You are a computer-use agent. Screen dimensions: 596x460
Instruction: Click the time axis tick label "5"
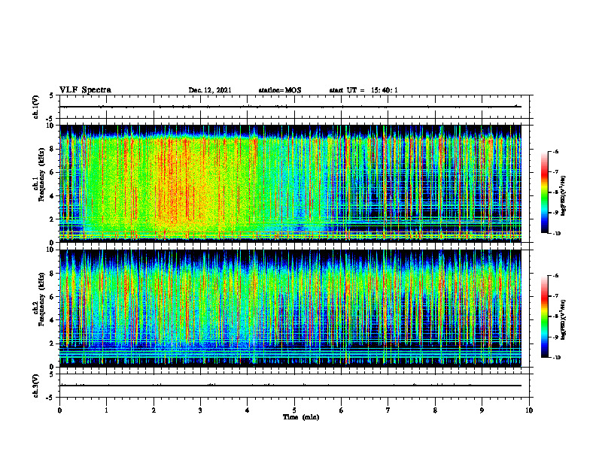pos(294,410)
